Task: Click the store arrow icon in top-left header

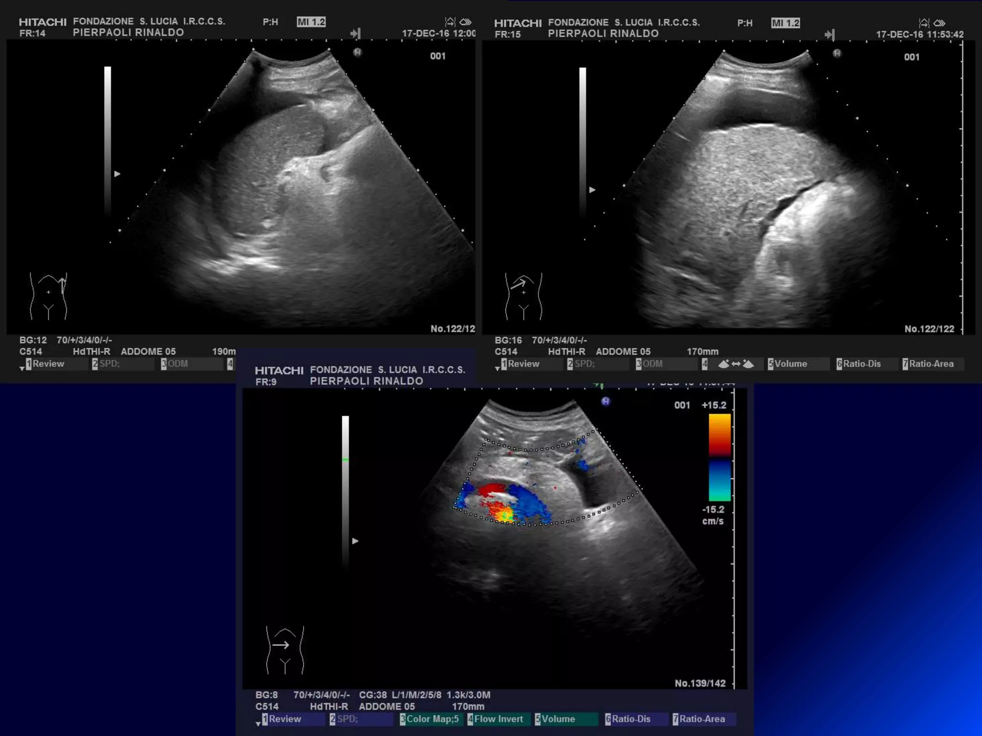Action: click(355, 34)
